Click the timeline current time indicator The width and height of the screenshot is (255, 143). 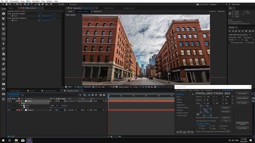click(x=108, y=96)
